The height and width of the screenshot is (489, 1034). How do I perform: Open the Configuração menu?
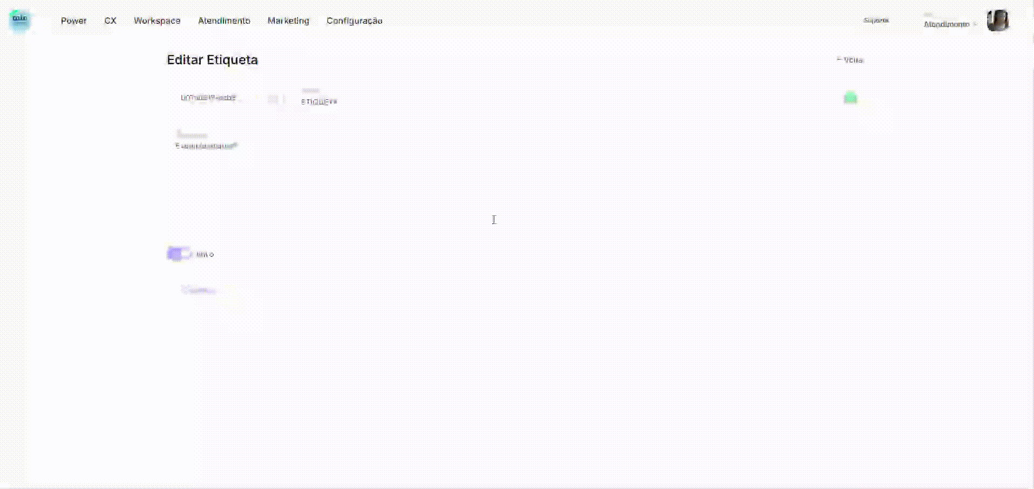pyautogui.click(x=354, y=21)
